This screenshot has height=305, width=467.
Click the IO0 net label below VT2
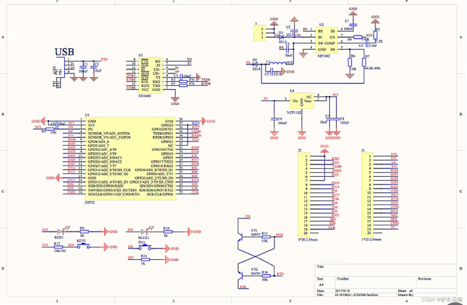pos(243,287)
